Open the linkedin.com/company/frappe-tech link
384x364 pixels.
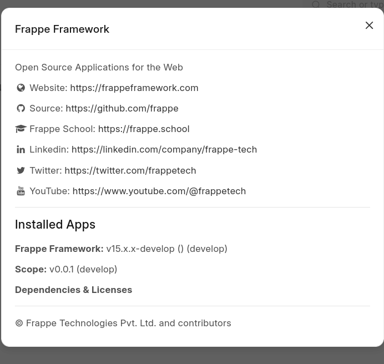pos(164,150)
